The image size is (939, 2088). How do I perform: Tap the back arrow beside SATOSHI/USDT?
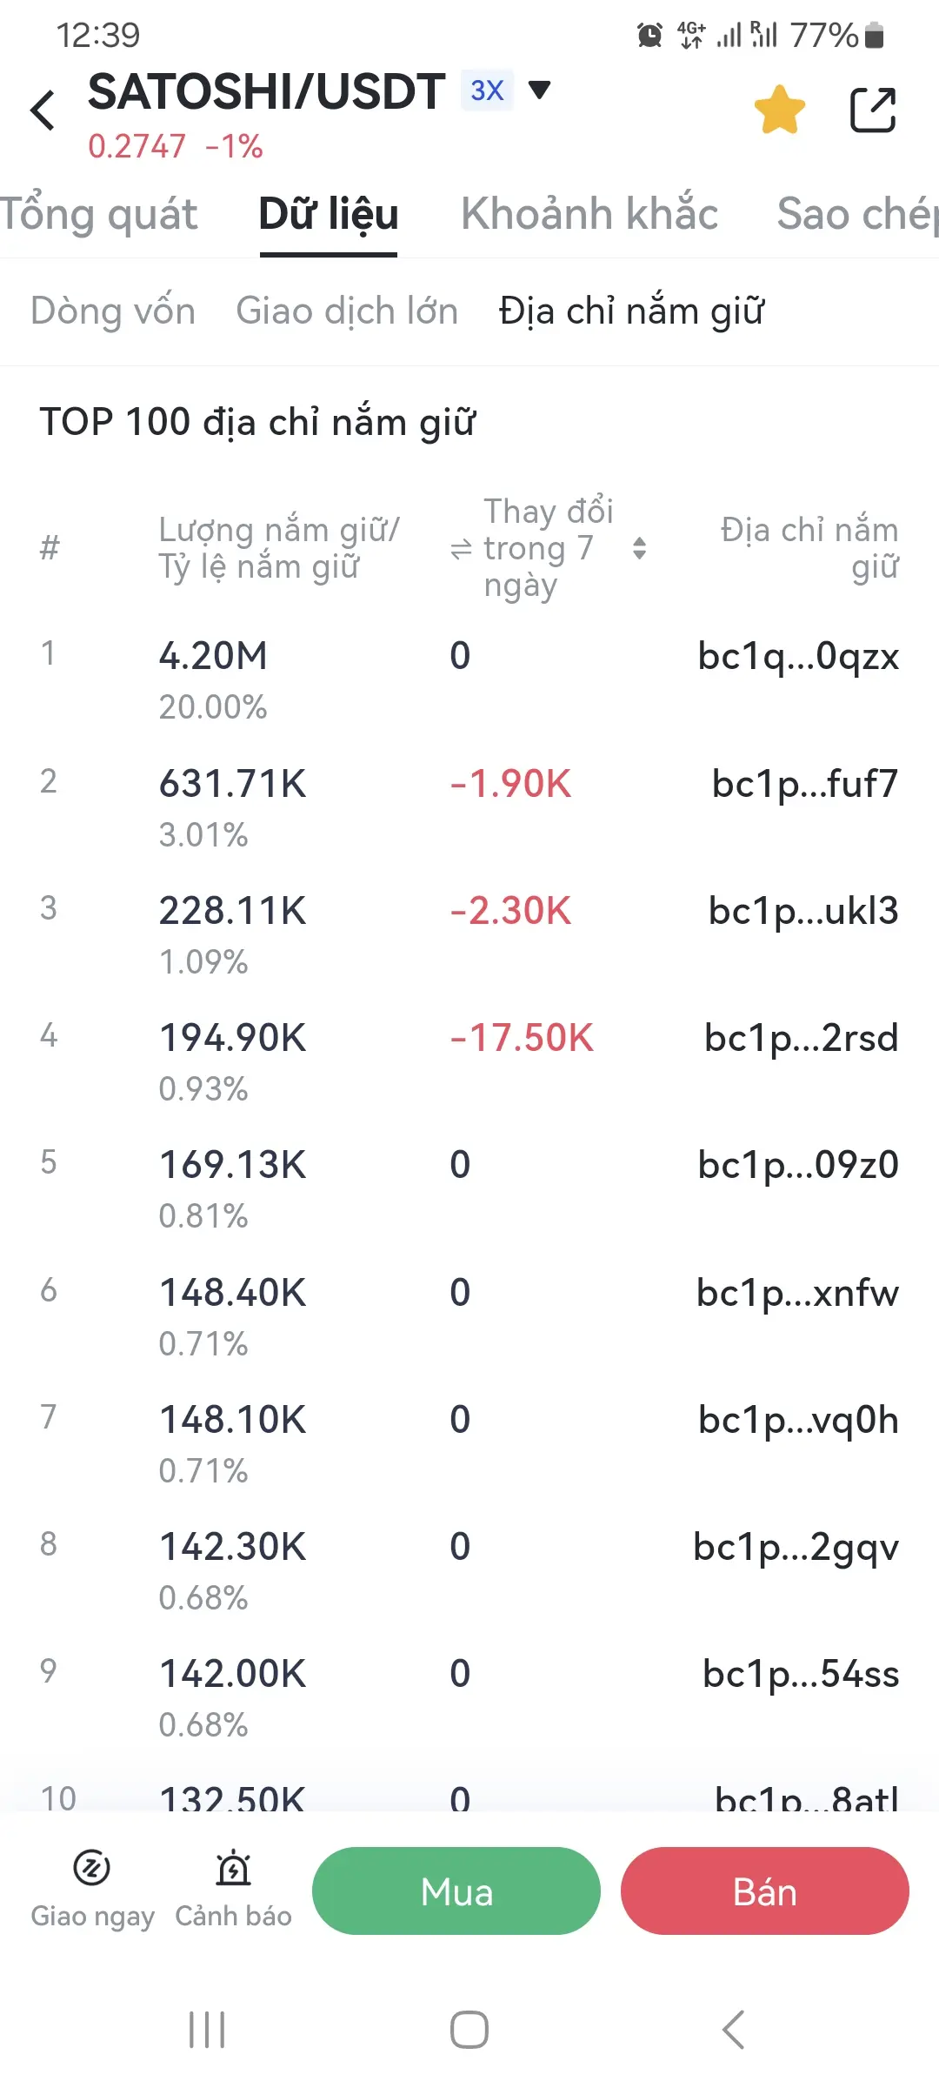coord(43,110)
